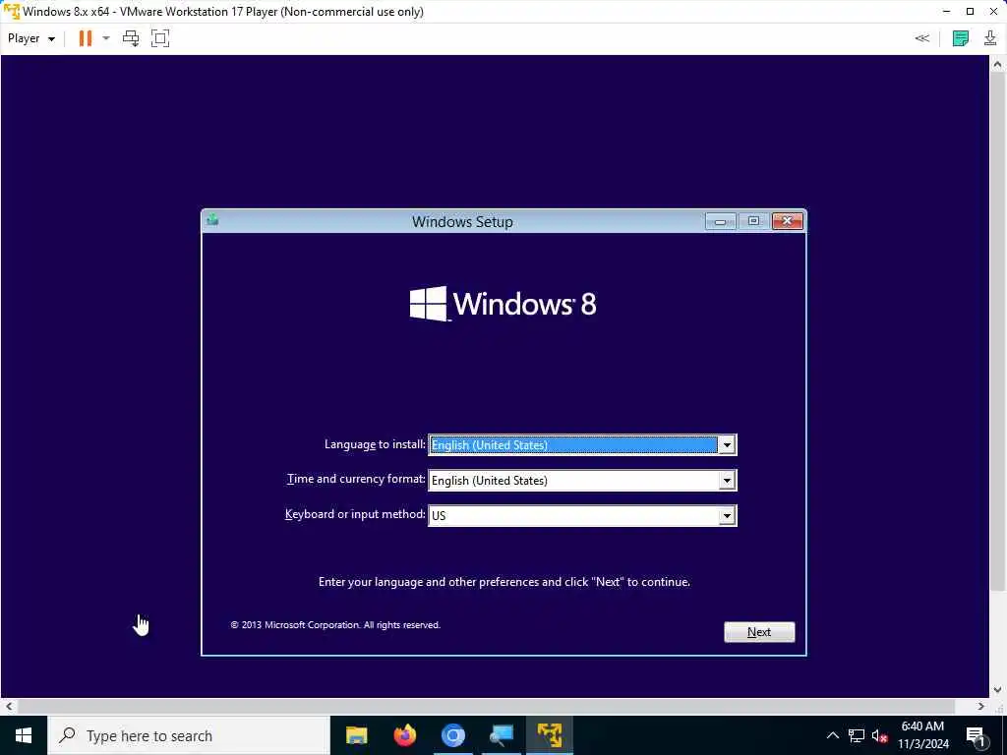Click the horizontal scrollbar of the VM view
Viewport: 1007px width, 755px height.
(x=484, y=706)
